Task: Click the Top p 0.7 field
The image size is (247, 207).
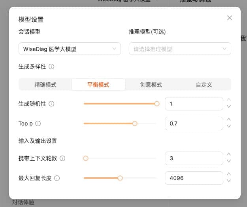Action: (194, 123)
